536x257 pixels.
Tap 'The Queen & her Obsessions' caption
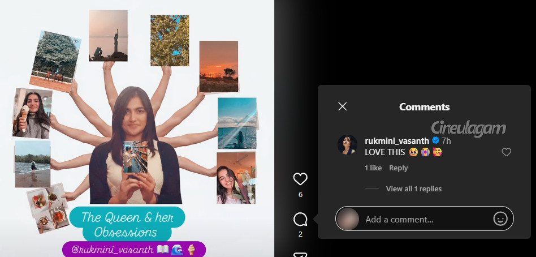point(127,224)
